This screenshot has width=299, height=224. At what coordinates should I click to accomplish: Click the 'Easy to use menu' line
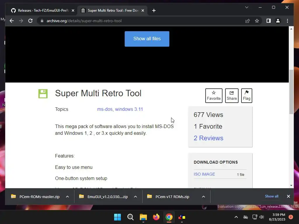74,167
